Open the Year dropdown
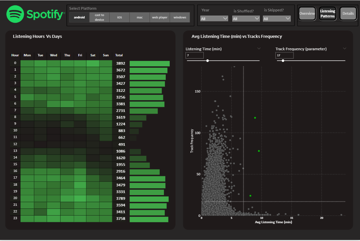360x241 pixels. pos(214,19)
